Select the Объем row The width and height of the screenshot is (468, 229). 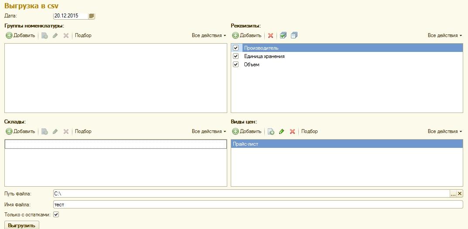(347, 65)
